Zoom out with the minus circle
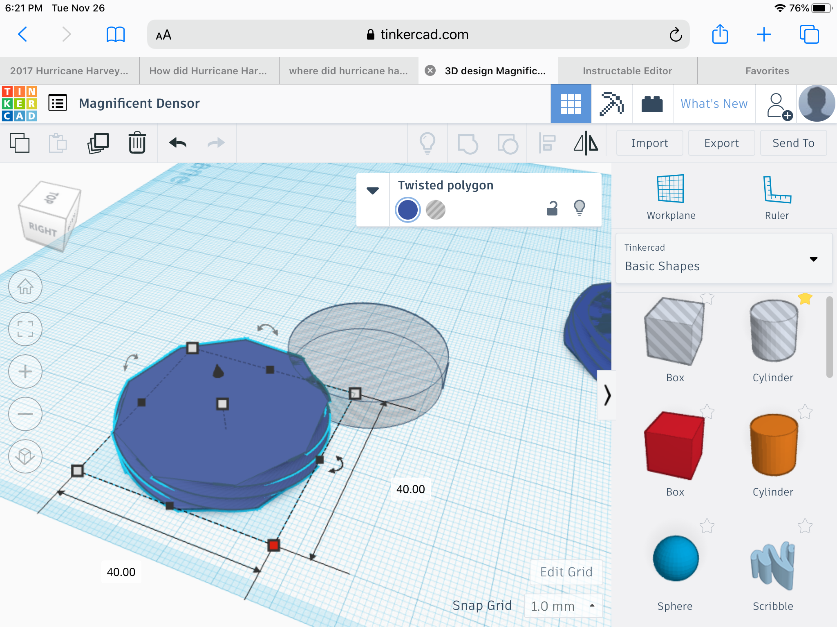 click(25, 414)
